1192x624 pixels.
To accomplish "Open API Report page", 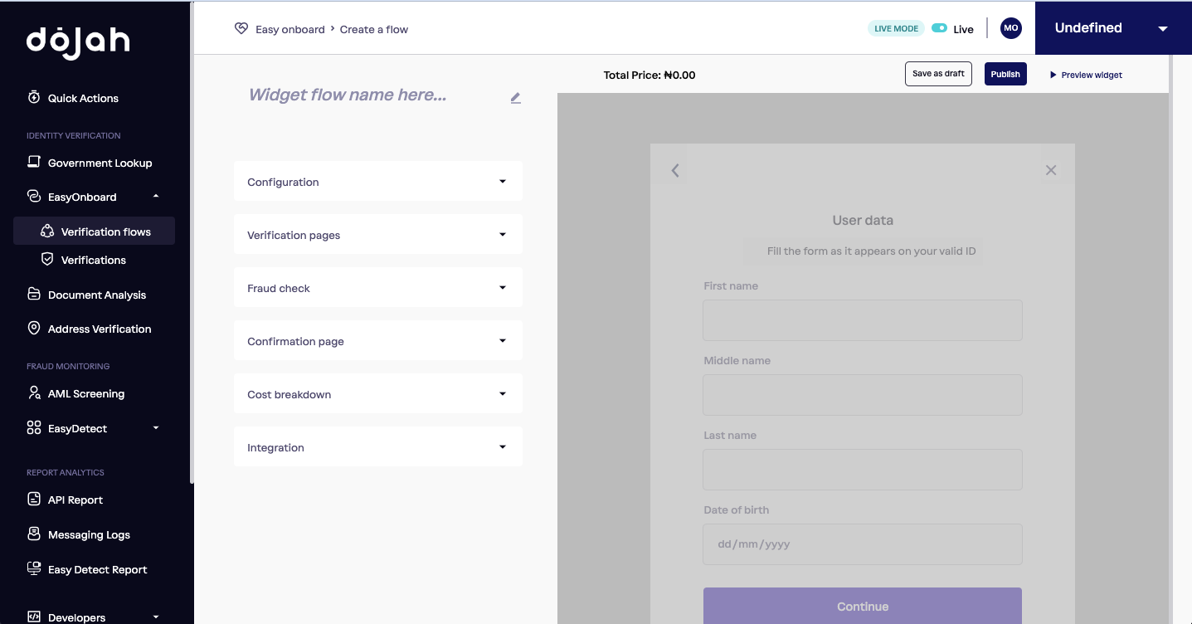I will (75, 500).
